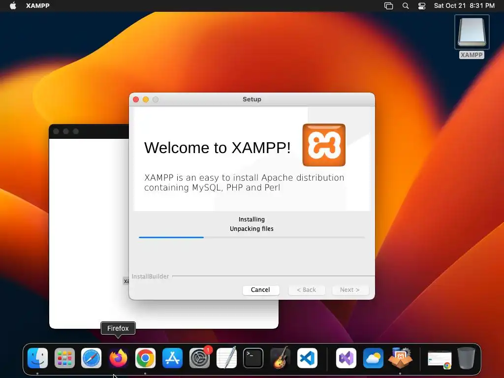Open the cloud weather app icon

(x=373, y=358)
